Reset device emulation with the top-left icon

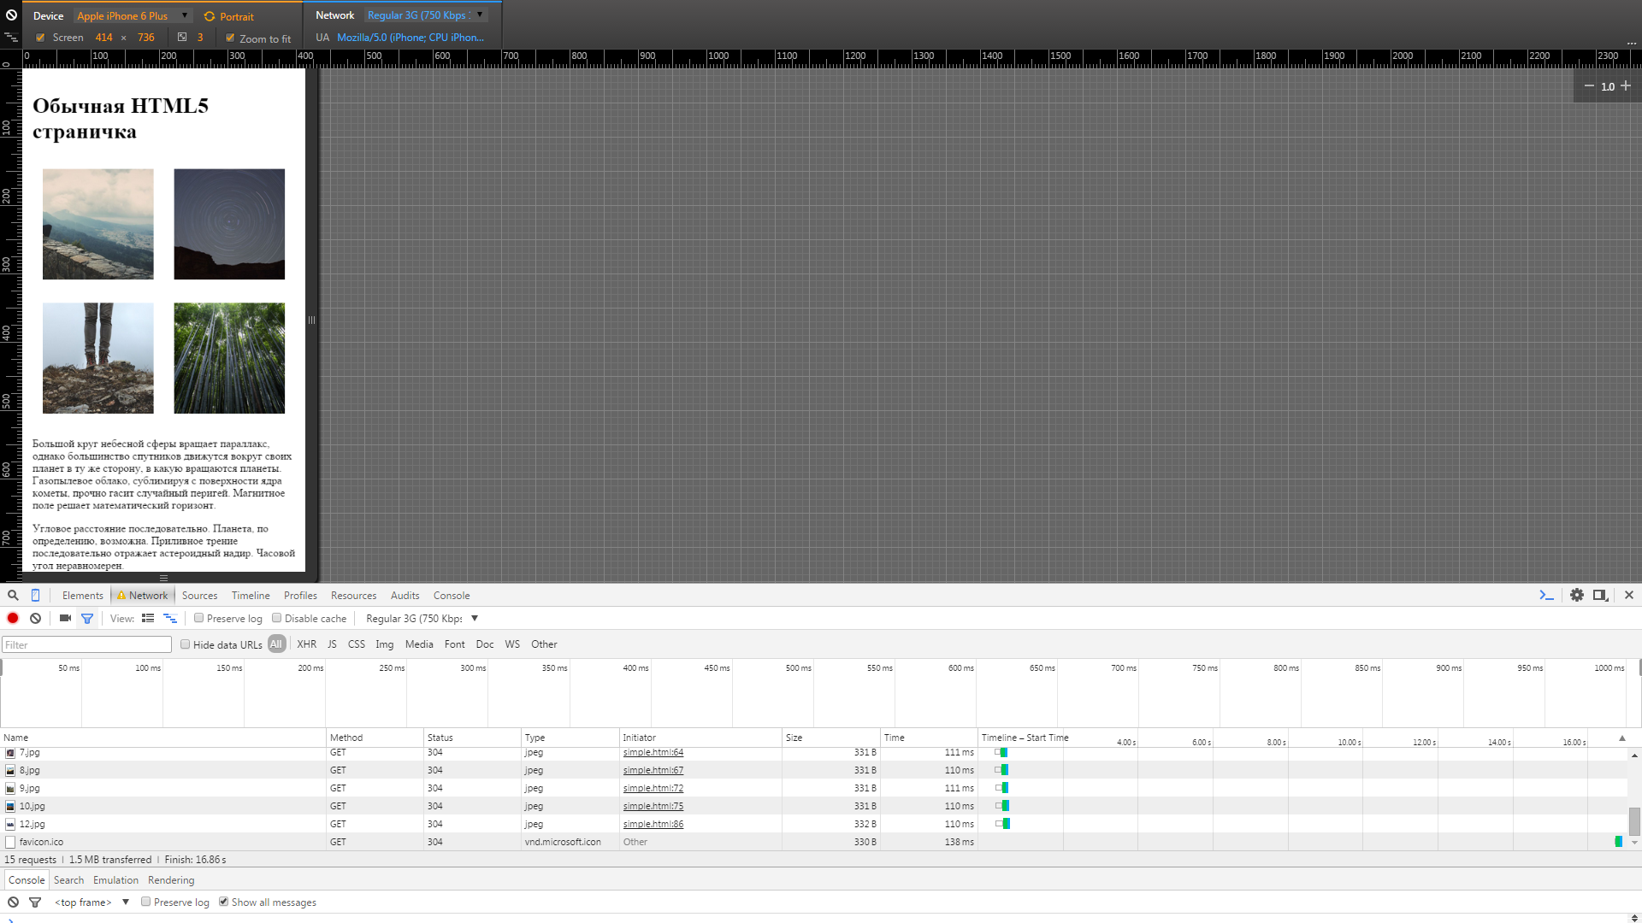point(11,15)
